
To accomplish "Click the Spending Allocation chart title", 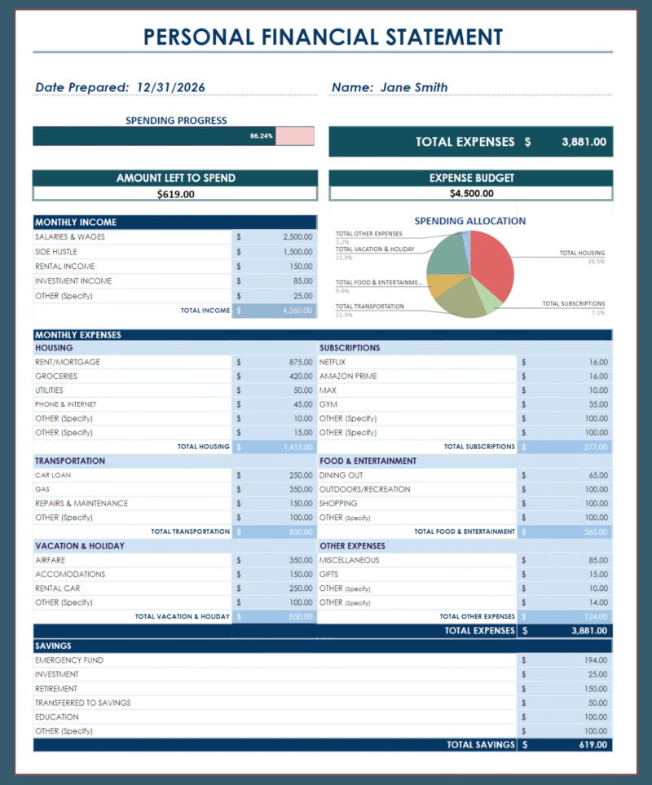I will (x=470, y=221).
